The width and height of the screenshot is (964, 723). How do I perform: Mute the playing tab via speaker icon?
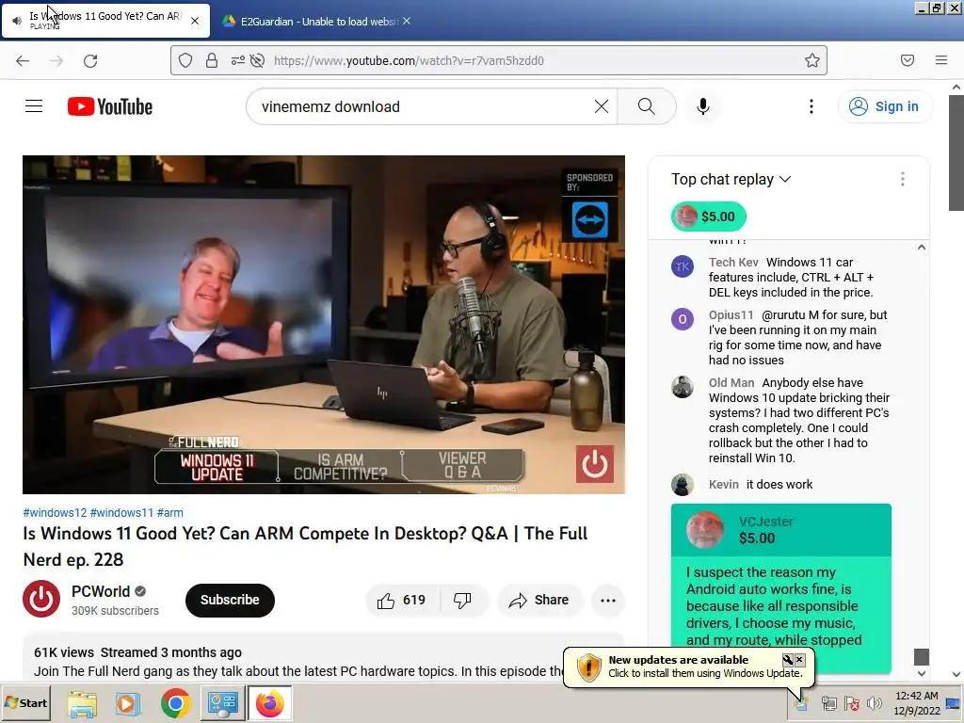[x=17, y=21]
